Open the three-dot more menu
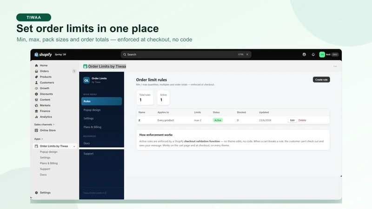The image size is (372, 209). (x=335, y=66)
